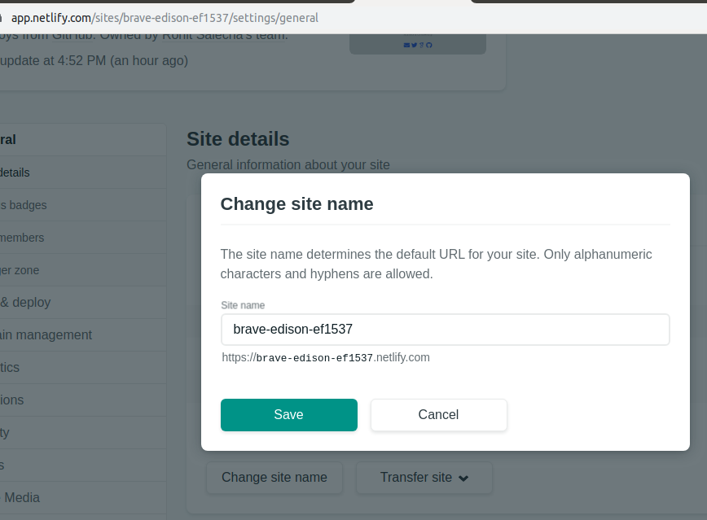Go to the 'zone' sidebar item
The image size is (707, 520).
(81, 270)
